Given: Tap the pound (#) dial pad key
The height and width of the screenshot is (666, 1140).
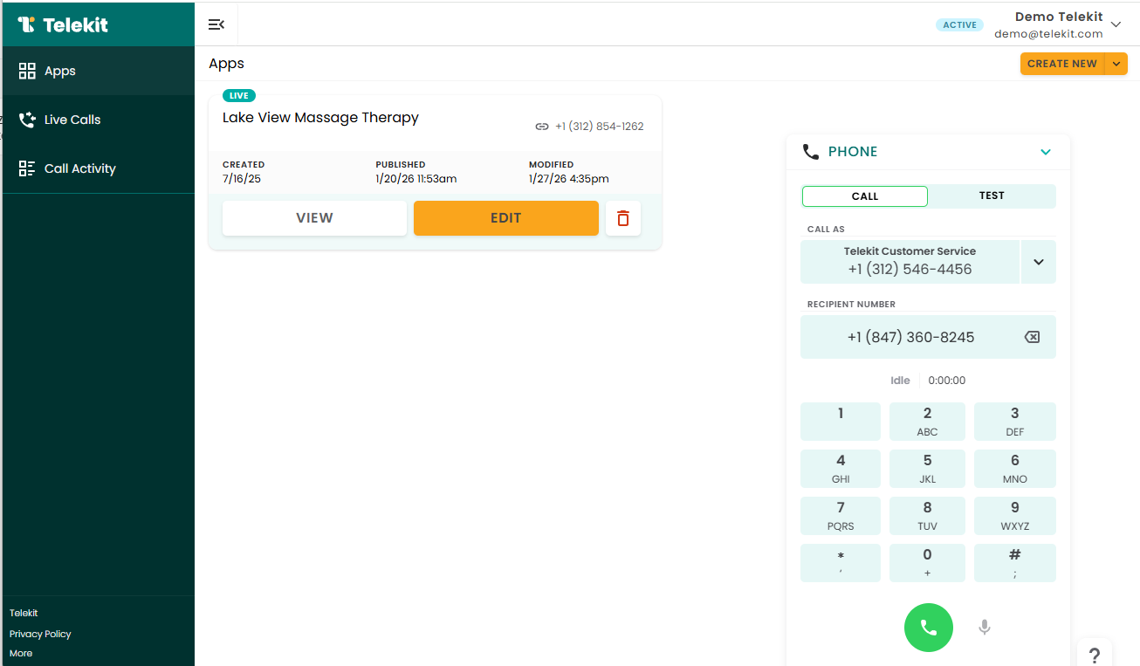Looking at the screenshot, I should pyautogui.click(x=1015, y=563).
